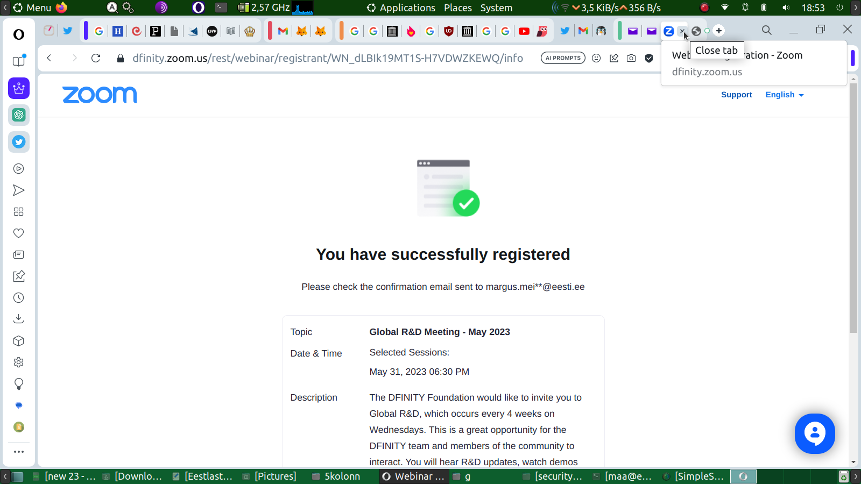Open the Player panel in sidebar
The image size is (861, 484).
(x=19, y=169)
